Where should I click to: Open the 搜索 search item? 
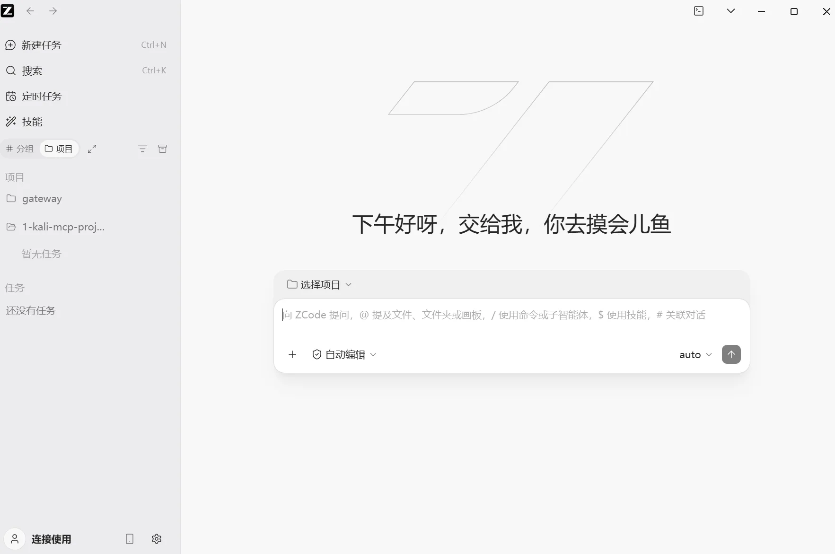pos(86,70)
